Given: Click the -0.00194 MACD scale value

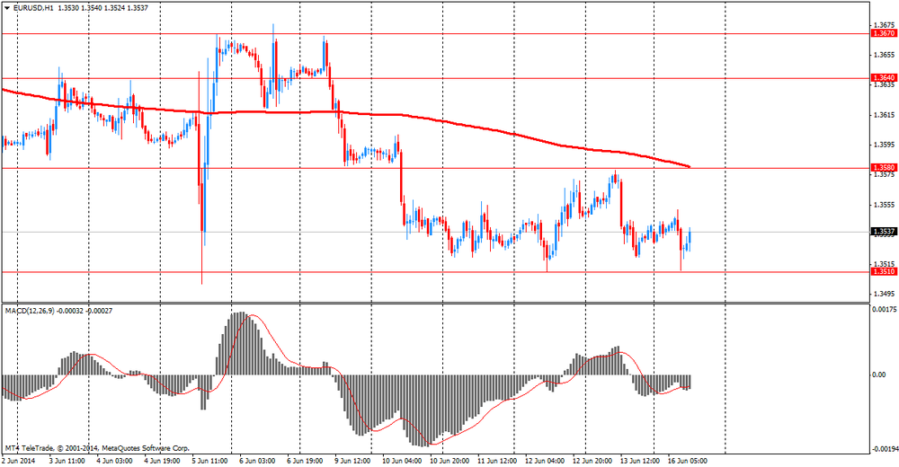Looking at the screenshot, I should coord(881,449).
